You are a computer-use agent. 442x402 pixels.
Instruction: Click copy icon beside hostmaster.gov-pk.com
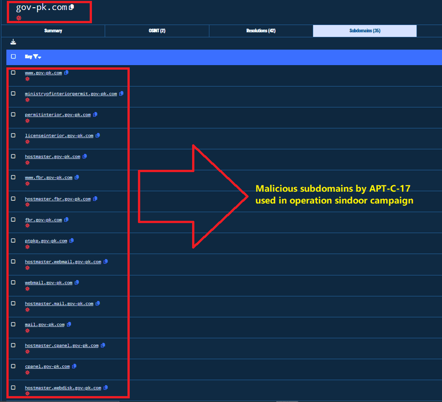[x=85, y=156]
